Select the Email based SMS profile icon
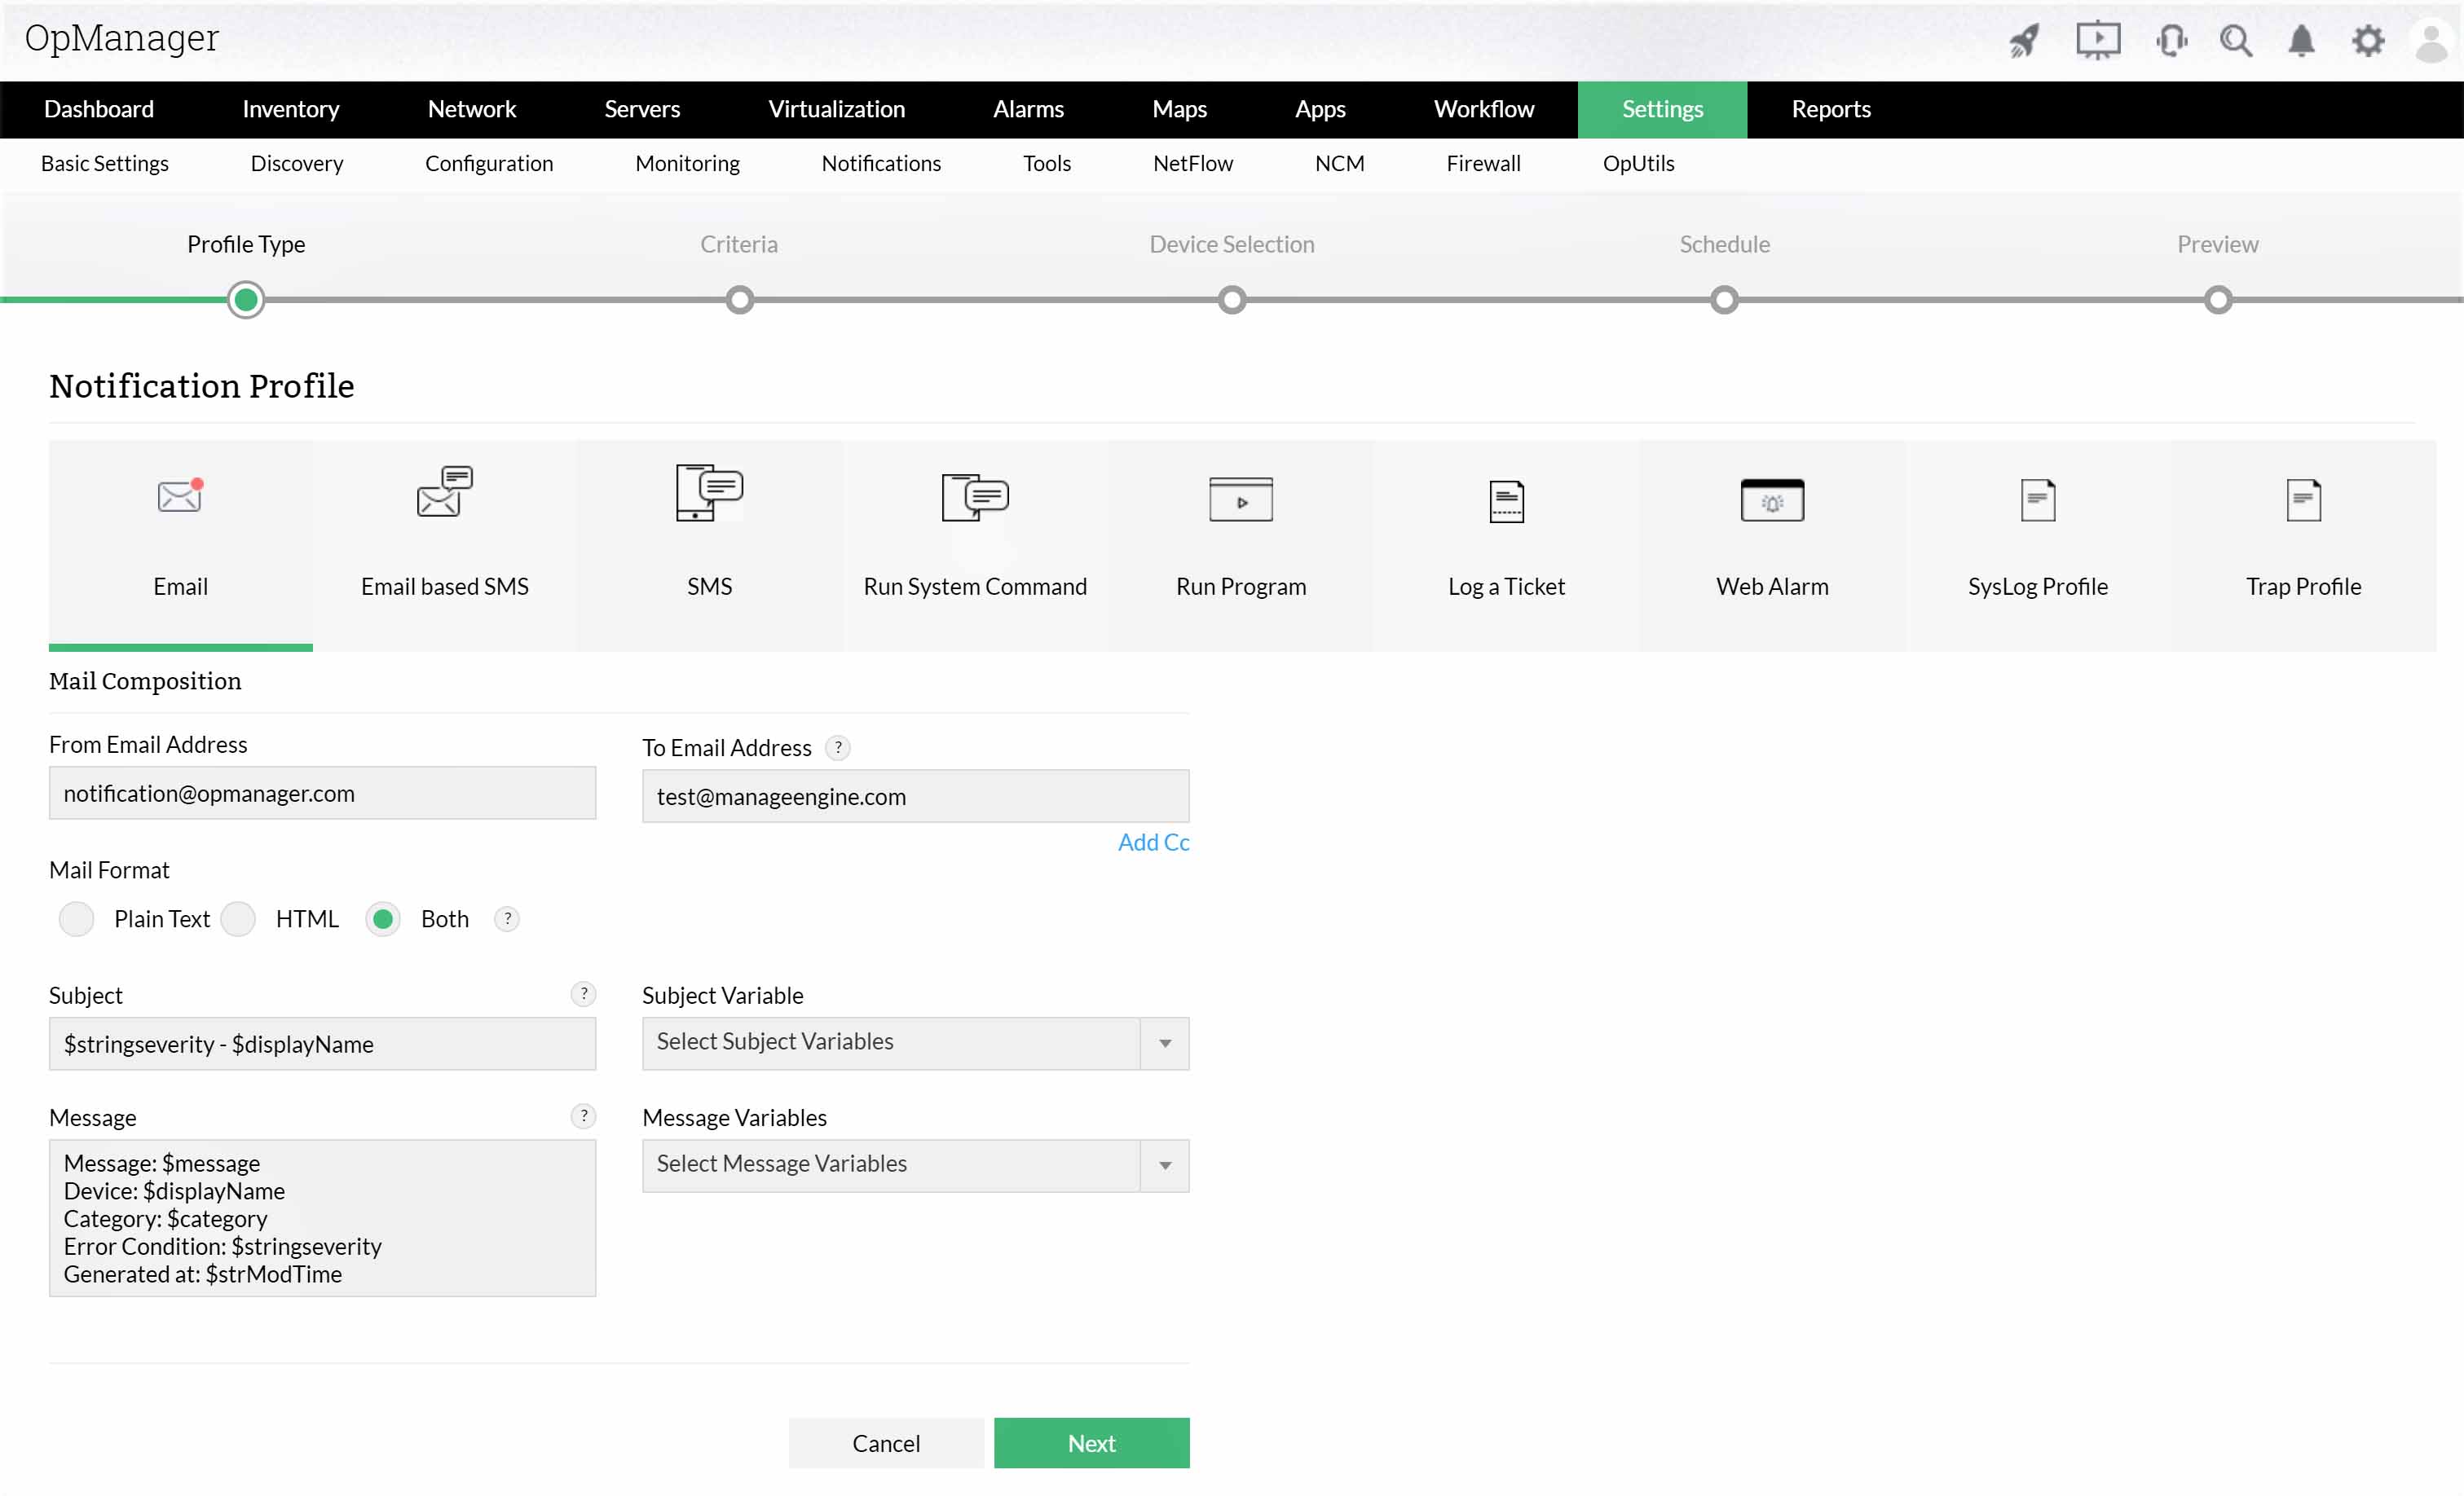This screenshot has width=2464, height=1496. (444, 493)
